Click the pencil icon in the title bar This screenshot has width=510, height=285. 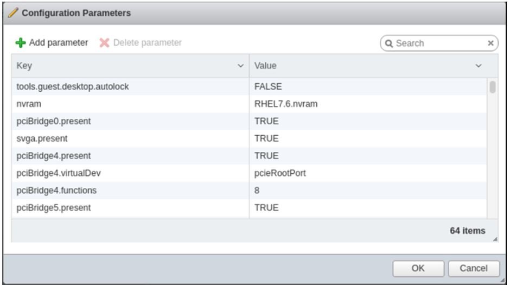(x=11, y=12)
